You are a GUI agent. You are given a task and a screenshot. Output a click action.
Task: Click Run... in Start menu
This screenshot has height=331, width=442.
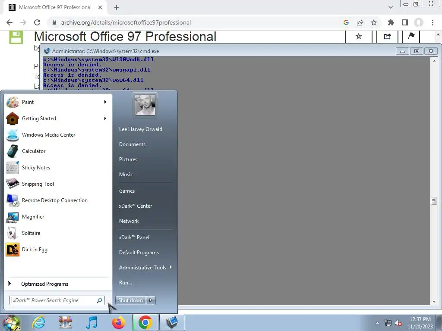coord(126,283)
